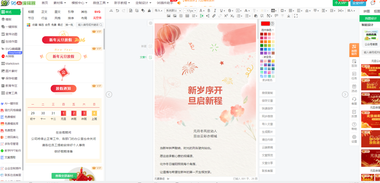Switch to the 标题 style category tab
Screen dimensions: 380x183
(31, 12)
